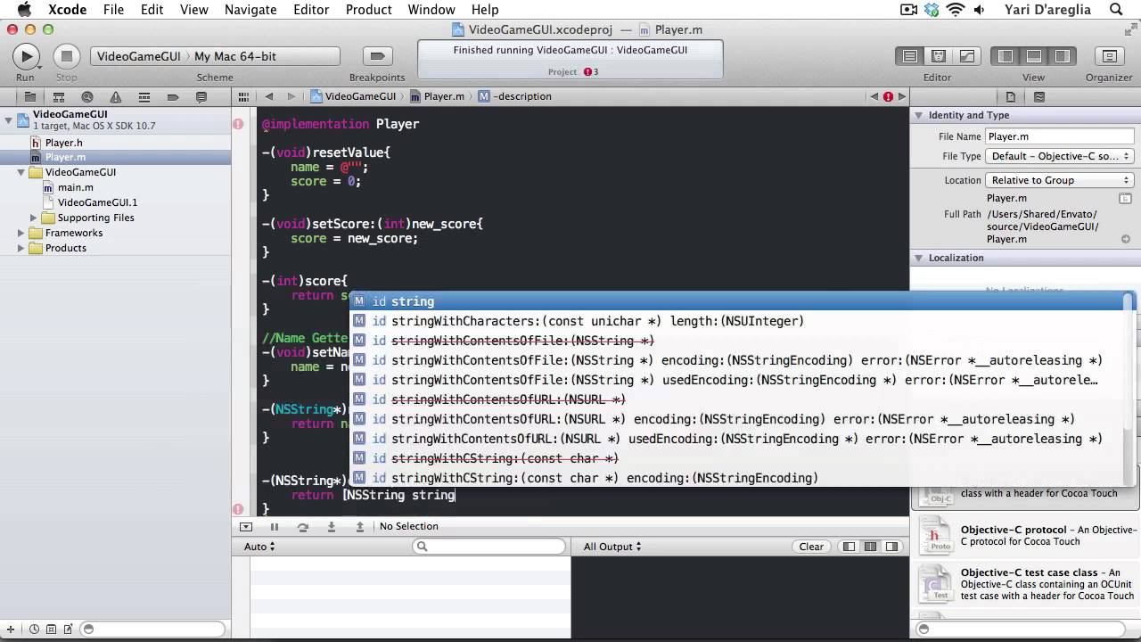The width and height of the screenshot is (1141, 642).
Task: Click the Step Over debug button
Action: [x=303, y=527]
